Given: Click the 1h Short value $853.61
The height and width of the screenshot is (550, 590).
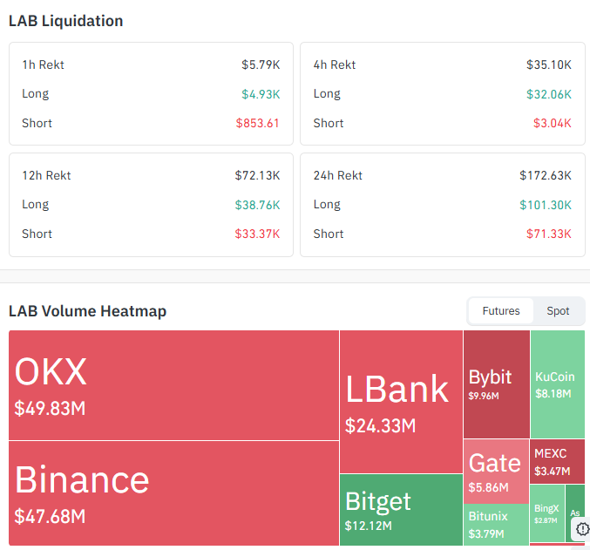Looking at the screenshot, I should [257, 123].
